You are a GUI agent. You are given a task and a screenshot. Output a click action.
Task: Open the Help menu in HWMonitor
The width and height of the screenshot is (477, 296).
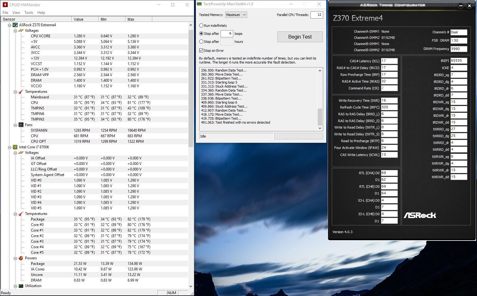coord(41,13)
